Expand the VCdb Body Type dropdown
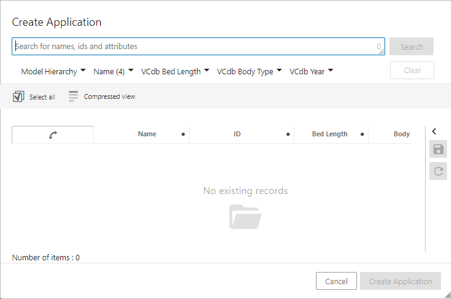The width and height of the screenshot is (452, 299). [250, 71]
